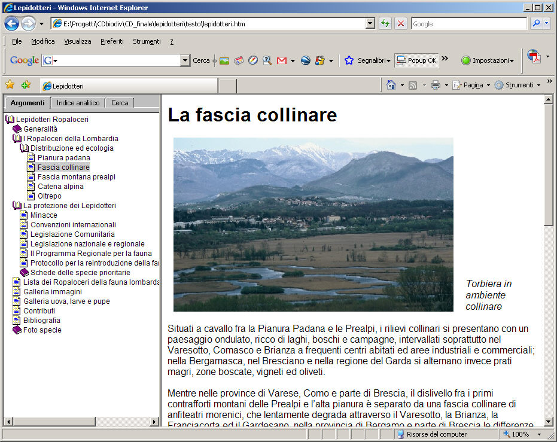This screenshot has width=557, height=442.
Task: Open the search provider dropdown arrow
Action: [x=547, y=23]
